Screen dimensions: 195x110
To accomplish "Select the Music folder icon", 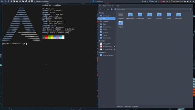I will [x=150, y=16].
